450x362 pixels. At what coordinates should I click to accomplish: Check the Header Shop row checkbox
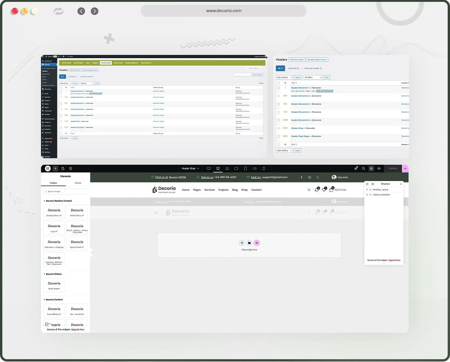coord(279,128)
